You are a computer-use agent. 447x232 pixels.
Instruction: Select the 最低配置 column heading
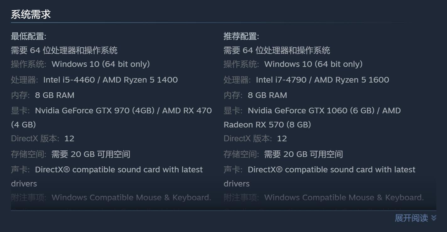29,36
